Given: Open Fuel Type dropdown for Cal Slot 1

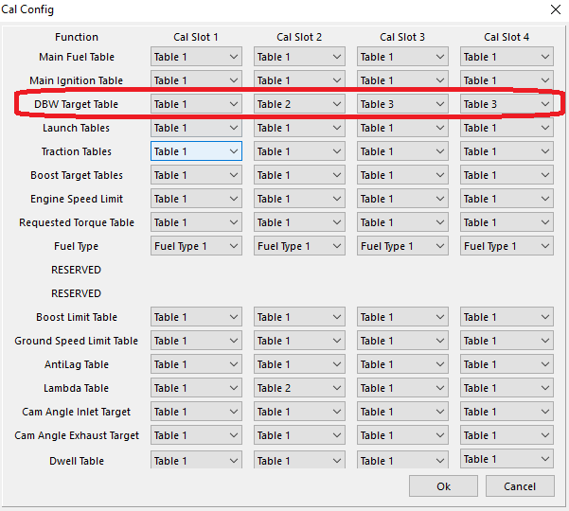Looking at the screenshot, I should [196, 246].
